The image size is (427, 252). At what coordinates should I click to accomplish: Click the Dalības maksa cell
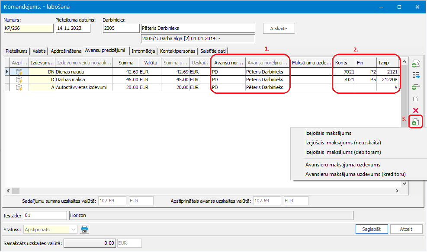tap(84, 80)
